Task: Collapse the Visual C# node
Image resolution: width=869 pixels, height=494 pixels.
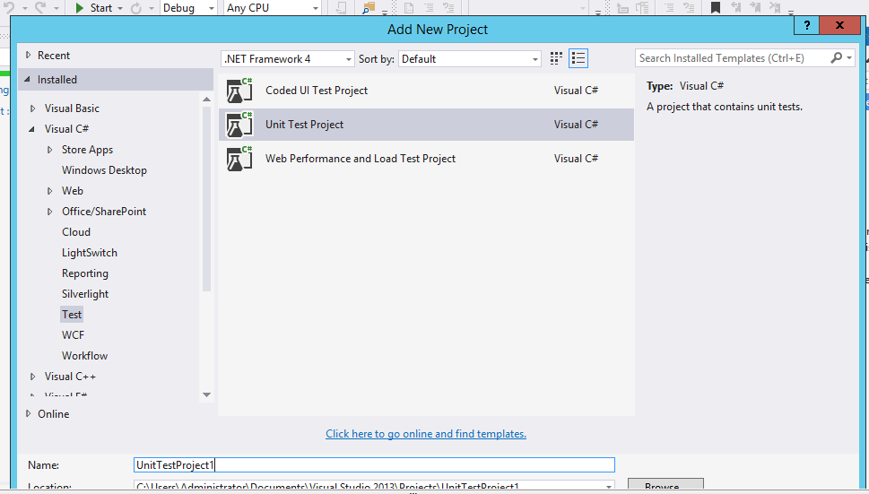Action: [31, 128]
